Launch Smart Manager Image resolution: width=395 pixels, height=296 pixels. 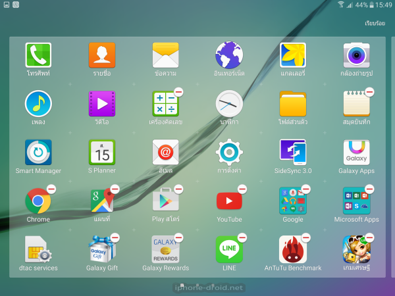point(38,153)
